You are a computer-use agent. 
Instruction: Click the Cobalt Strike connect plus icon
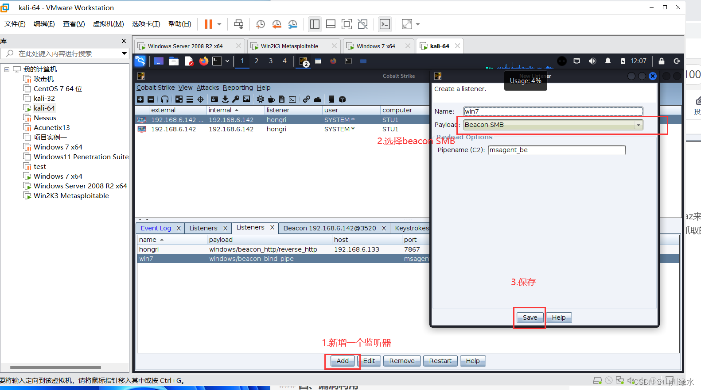click(x=140, y=99)
